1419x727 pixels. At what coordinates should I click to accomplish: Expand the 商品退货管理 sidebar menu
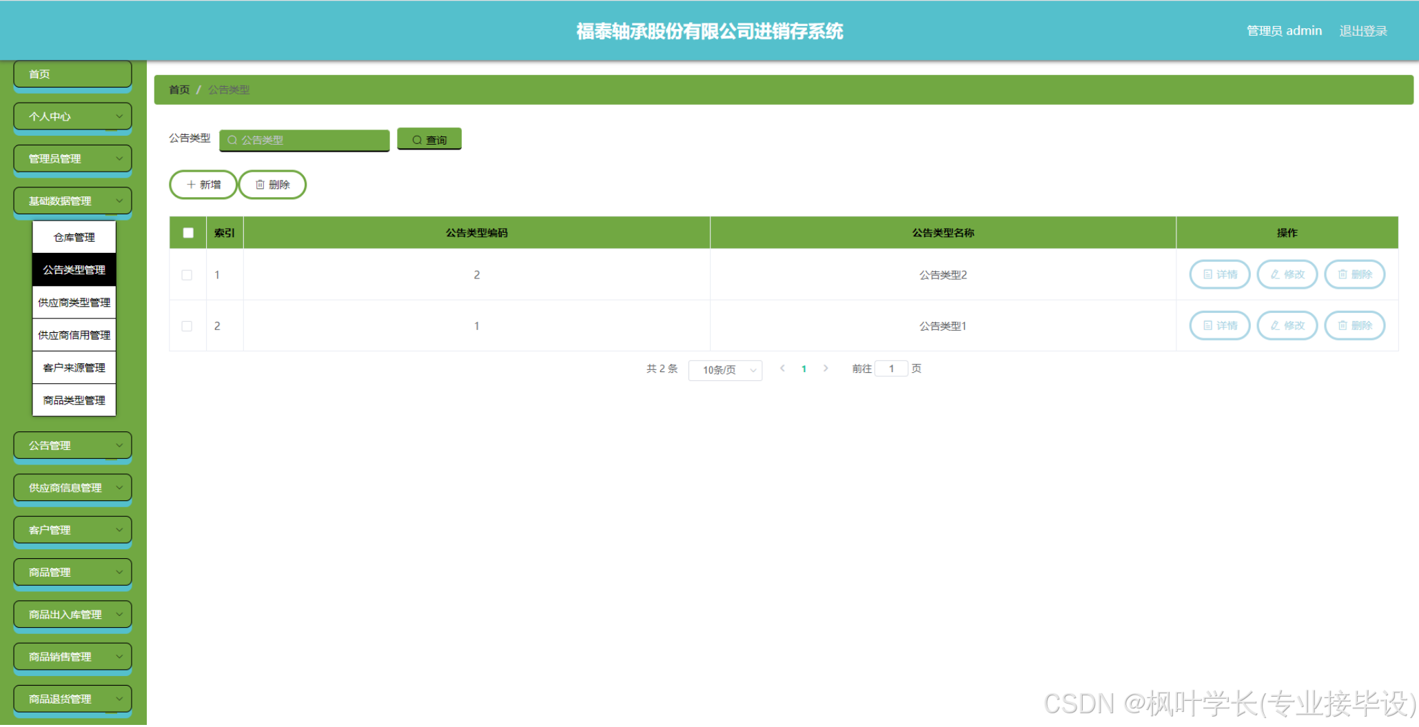(x=72, y=699)
